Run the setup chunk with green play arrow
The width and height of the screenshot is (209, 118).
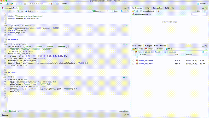(x=127, y=25)
